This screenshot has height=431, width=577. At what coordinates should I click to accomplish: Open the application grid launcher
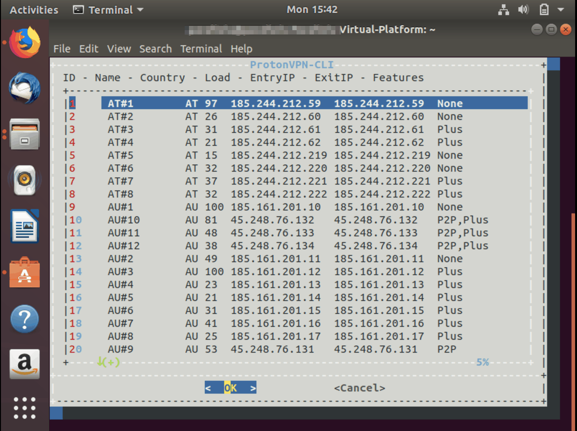click(24, 408)
